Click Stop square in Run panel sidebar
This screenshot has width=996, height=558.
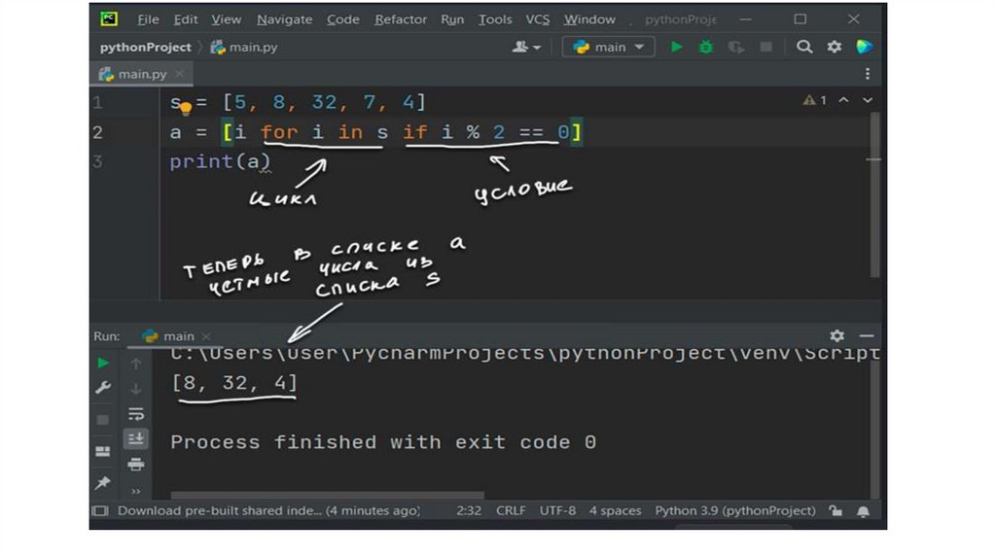point(103,420)
